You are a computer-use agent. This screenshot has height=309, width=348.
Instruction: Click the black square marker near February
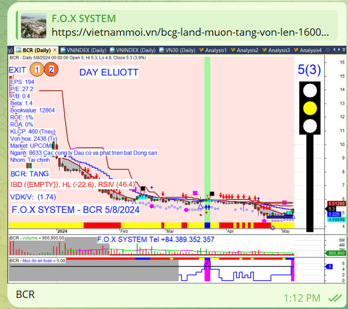pyautogui.click(x=142, y=188)
